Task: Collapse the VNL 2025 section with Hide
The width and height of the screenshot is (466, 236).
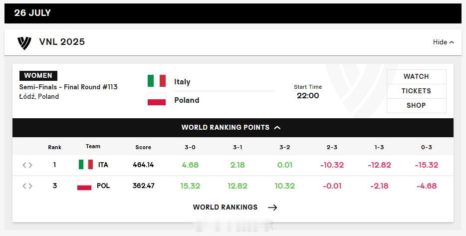Action: pyautogui.click(x=444, y=42)
